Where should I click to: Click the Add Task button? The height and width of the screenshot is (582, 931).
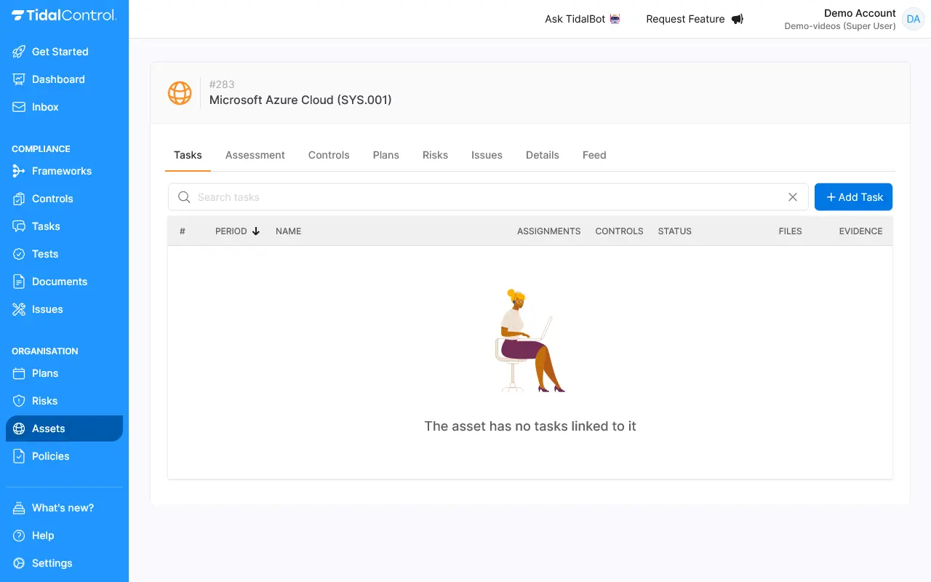853,197
